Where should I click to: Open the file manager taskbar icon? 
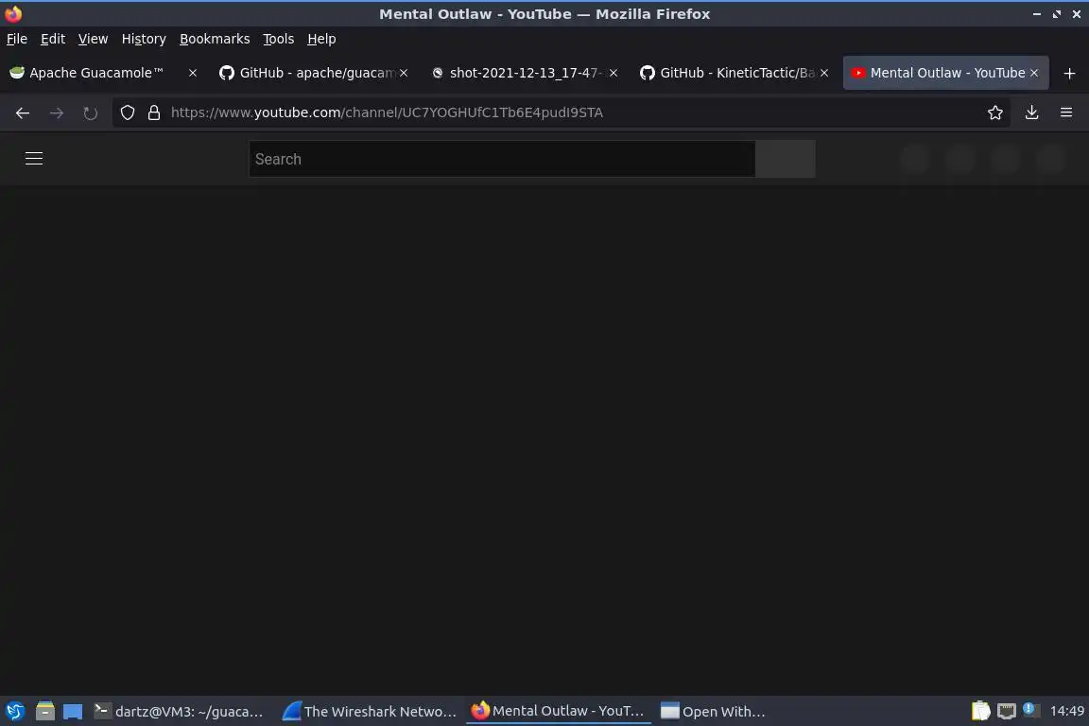45,711
